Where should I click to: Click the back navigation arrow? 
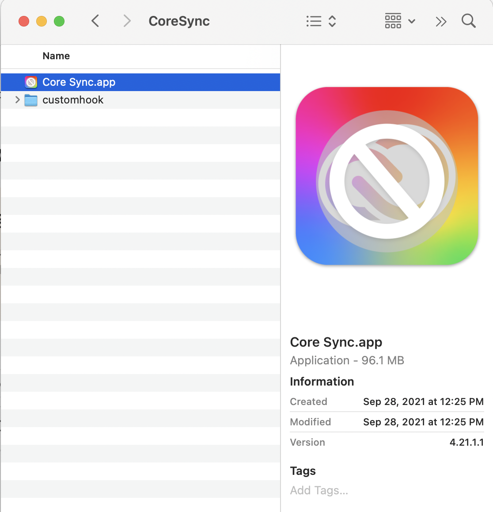[x=95, y=21]
